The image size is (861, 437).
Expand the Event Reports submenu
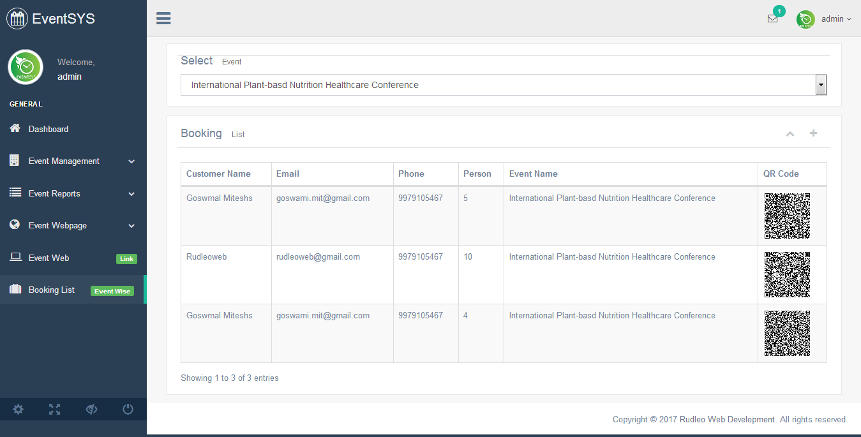[x=73, y=194]
